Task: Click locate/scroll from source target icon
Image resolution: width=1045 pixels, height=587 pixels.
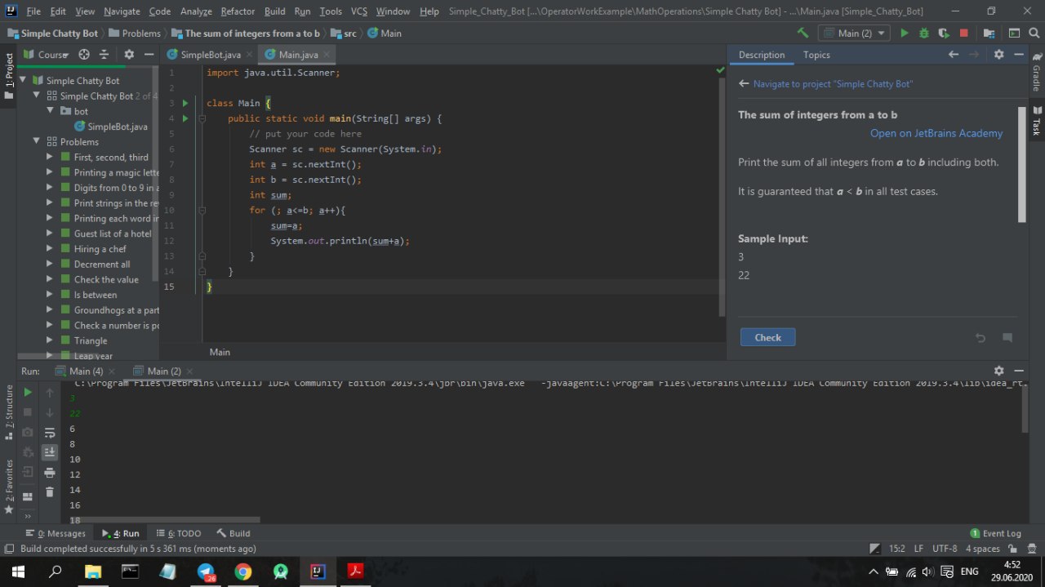Action: click(x=84, y=55)
